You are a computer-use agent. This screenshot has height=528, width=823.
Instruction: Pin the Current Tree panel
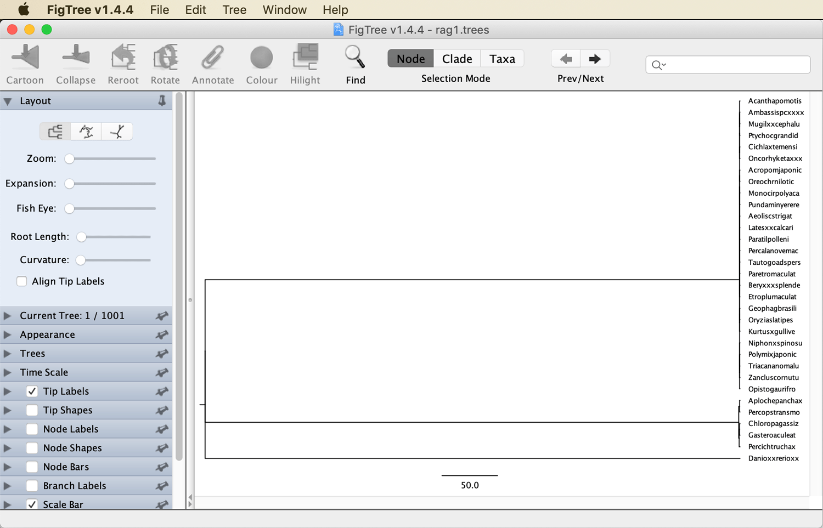click(x=162, y=316)
